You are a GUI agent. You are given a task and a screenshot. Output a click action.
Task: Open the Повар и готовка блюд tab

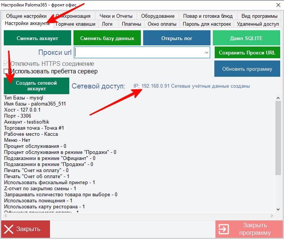point(208,16)
